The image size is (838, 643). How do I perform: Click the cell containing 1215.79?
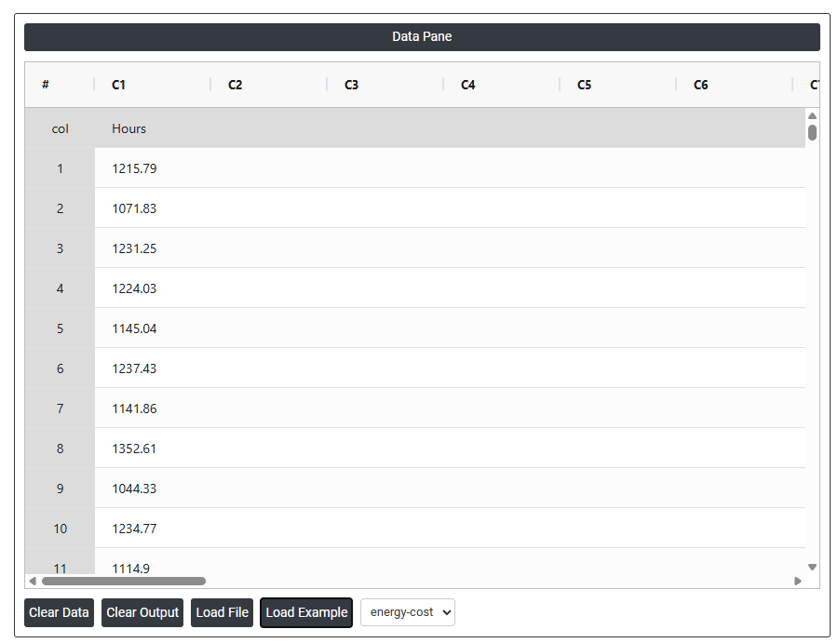point(134,168)
